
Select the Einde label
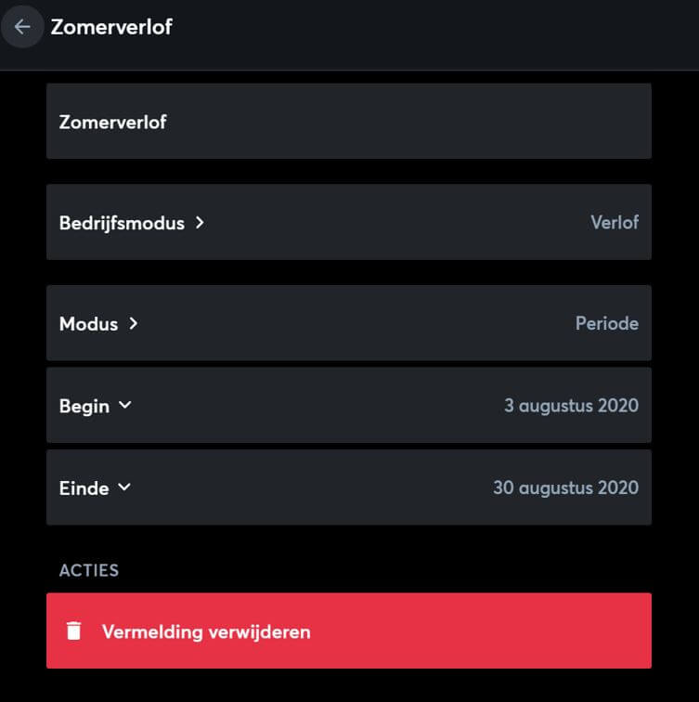84,487
